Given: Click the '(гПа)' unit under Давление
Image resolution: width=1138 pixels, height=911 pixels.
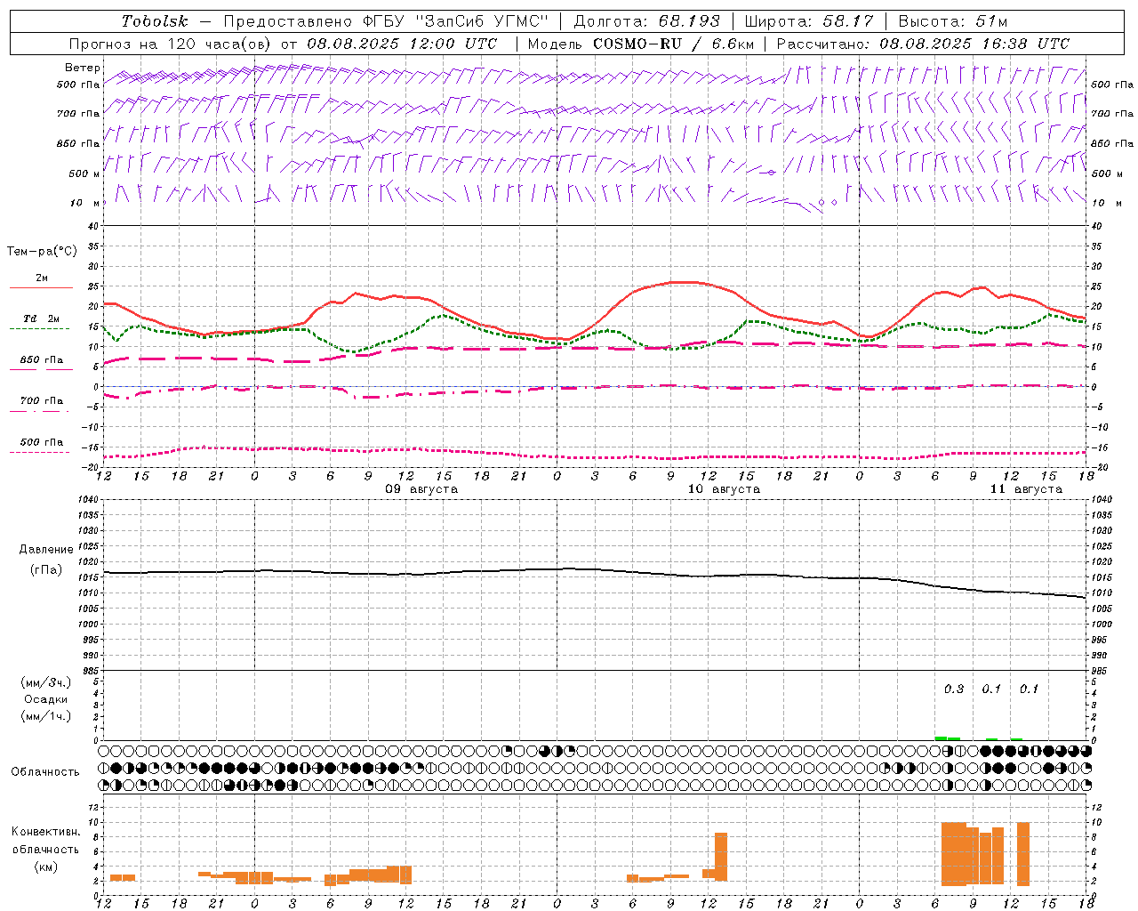Looking at the screenshot, I should tap(46, 569).
